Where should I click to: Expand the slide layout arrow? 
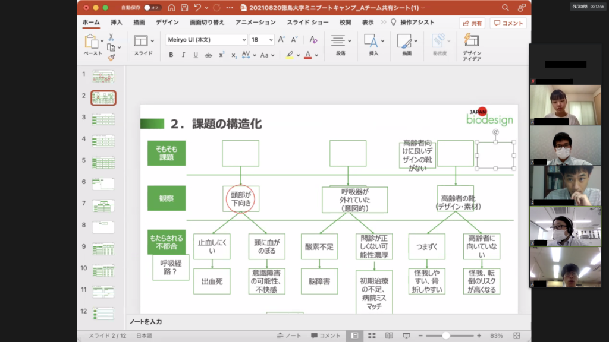point(152,41)
